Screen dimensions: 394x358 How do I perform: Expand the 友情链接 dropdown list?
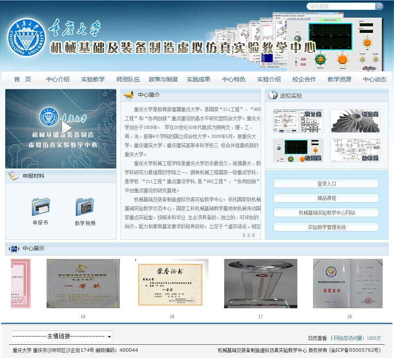pos(62,336)
